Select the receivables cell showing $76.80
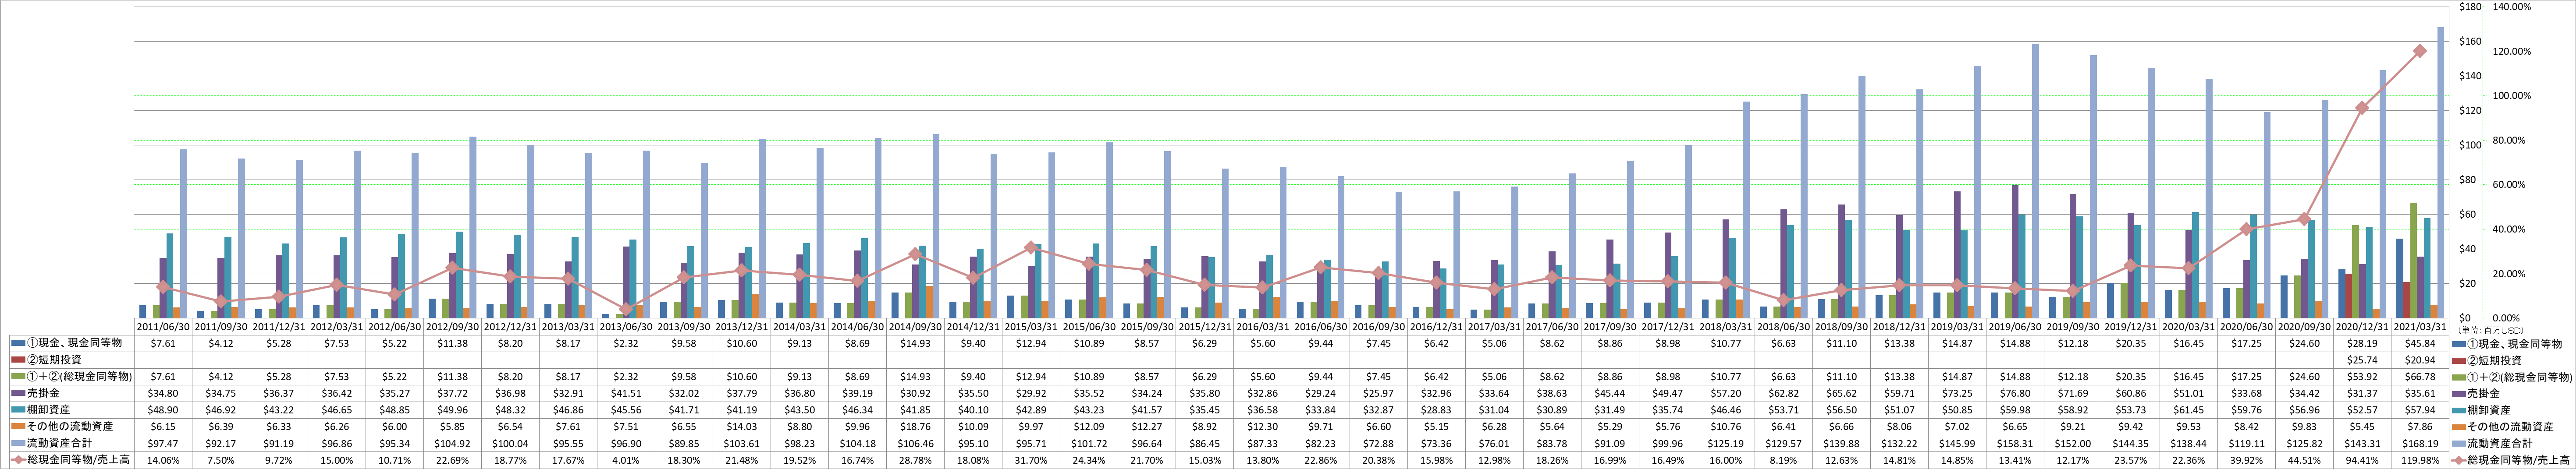This screenshot has height=469, width=2576. (x=2016, y=393)
